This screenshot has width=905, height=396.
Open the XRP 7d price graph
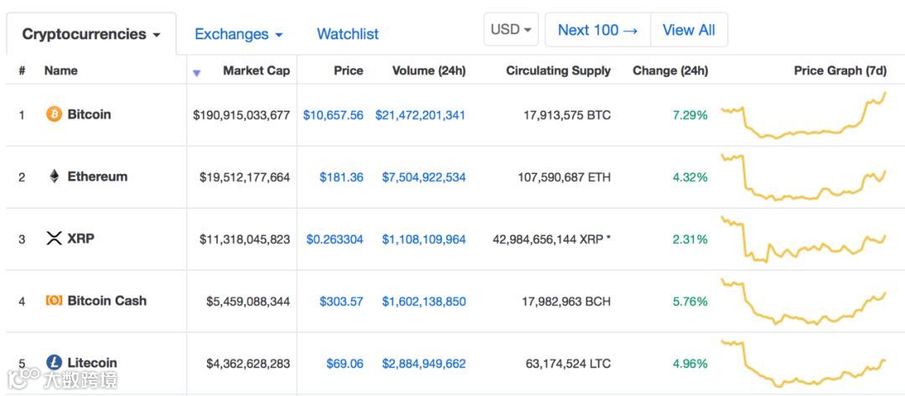pos(804,239)
